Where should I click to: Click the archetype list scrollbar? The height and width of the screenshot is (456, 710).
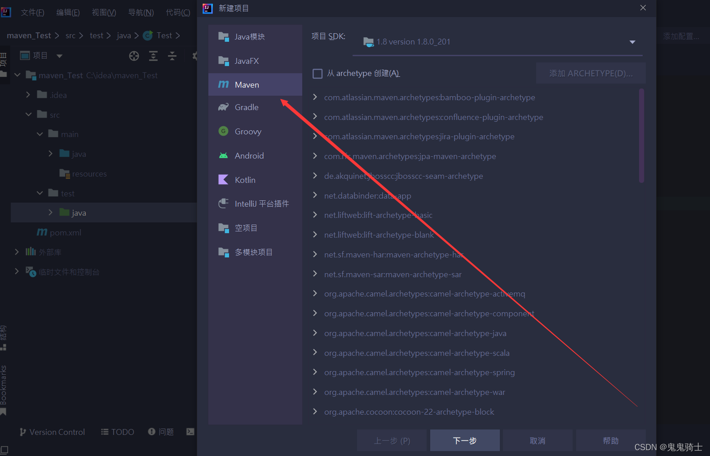coord(641,136)
